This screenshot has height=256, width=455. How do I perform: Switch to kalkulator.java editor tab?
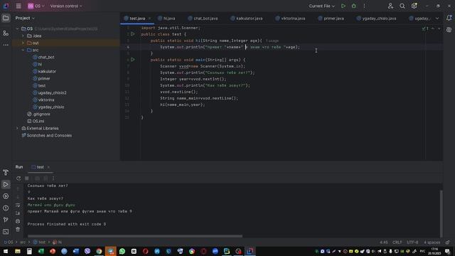pyautogui.click(x=247, y=18)
